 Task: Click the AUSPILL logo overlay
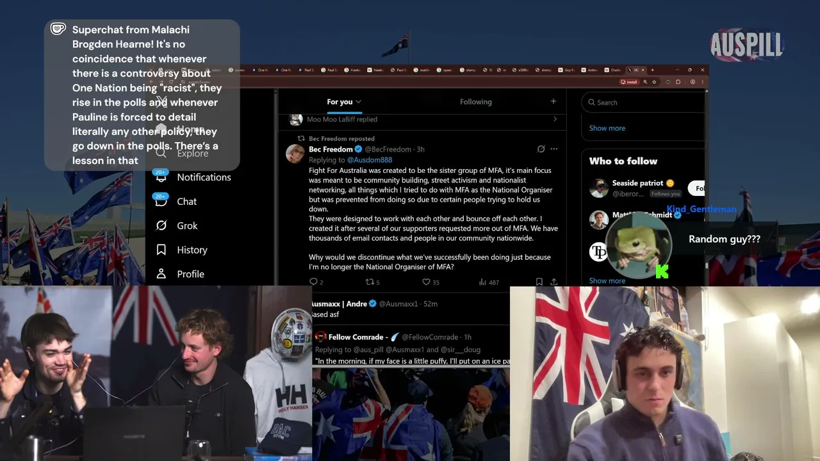tap(747, 45)
